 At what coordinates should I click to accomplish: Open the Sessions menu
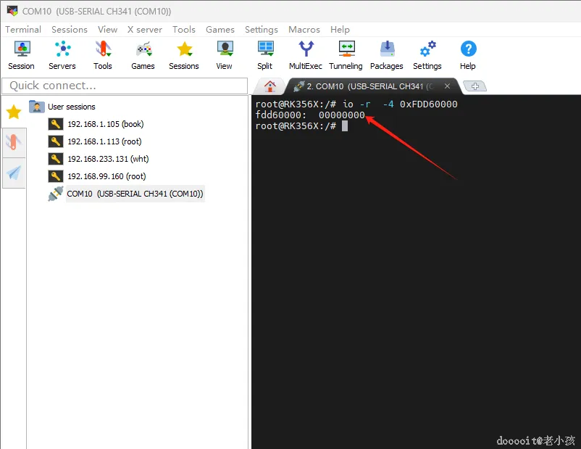(x=70, y=29)
